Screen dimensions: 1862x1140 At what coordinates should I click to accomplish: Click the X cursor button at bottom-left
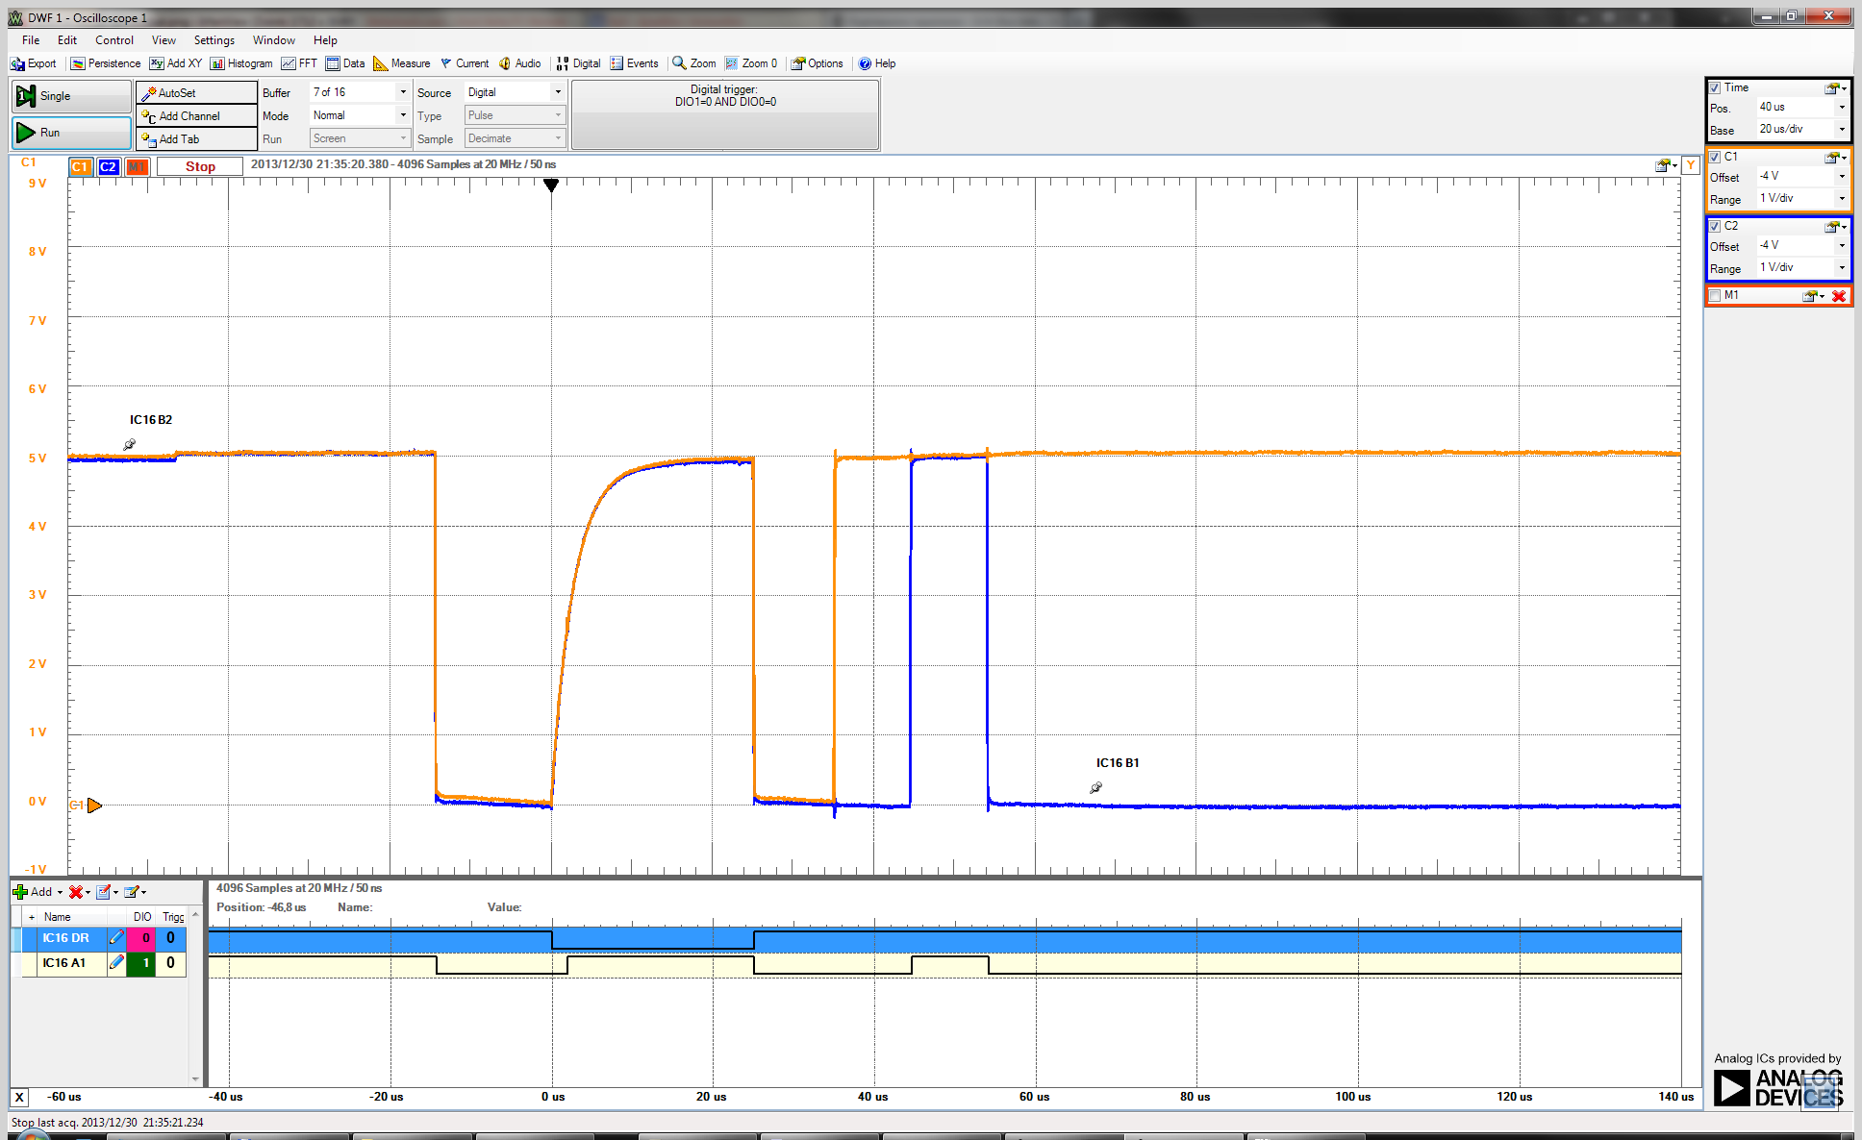pos(19,1097)
